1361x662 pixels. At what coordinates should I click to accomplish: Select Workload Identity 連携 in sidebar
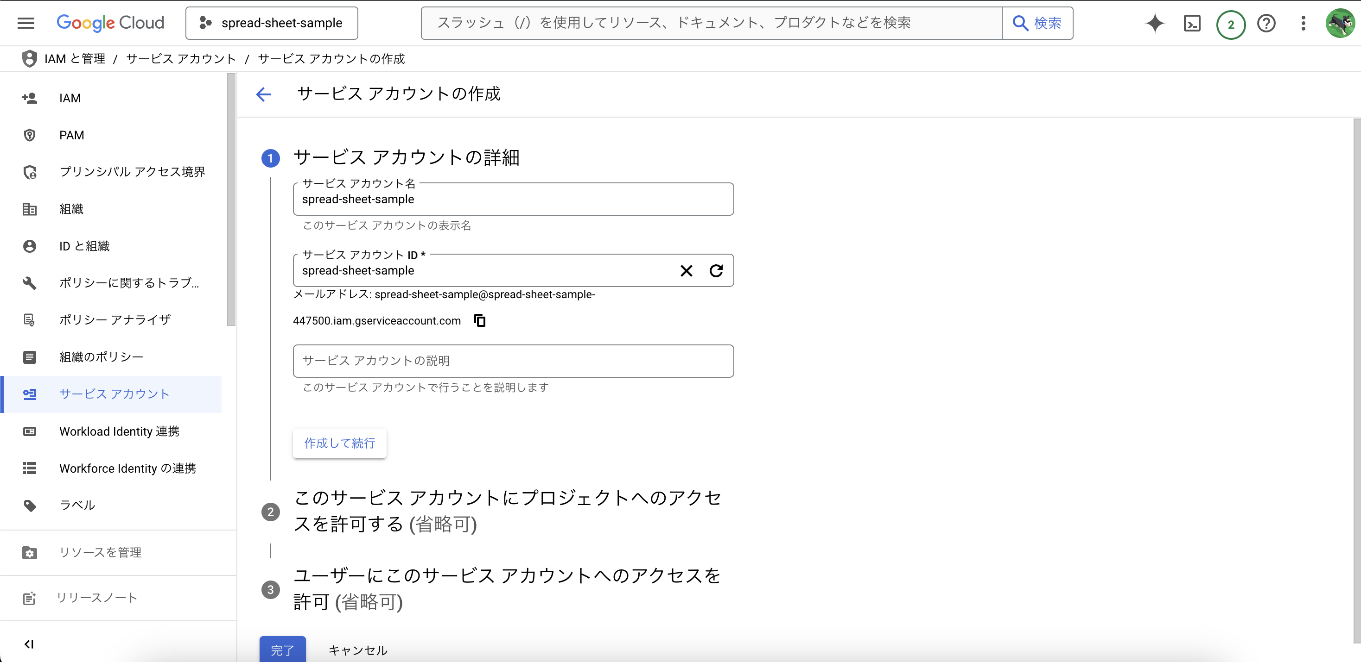click(120, 431)
